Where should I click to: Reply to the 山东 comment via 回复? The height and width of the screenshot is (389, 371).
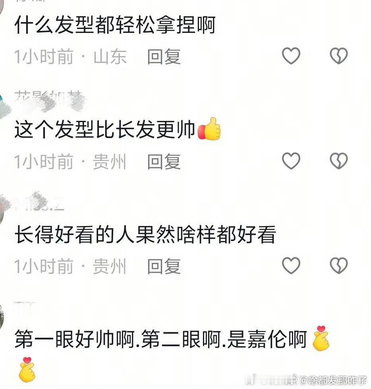(164, 57)
